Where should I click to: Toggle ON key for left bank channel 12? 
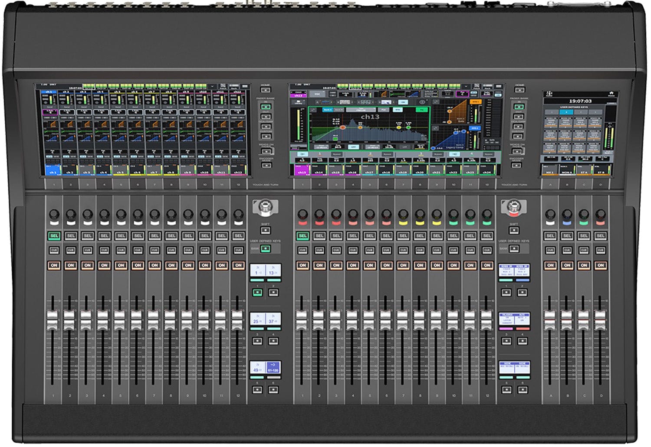point(238,265)
